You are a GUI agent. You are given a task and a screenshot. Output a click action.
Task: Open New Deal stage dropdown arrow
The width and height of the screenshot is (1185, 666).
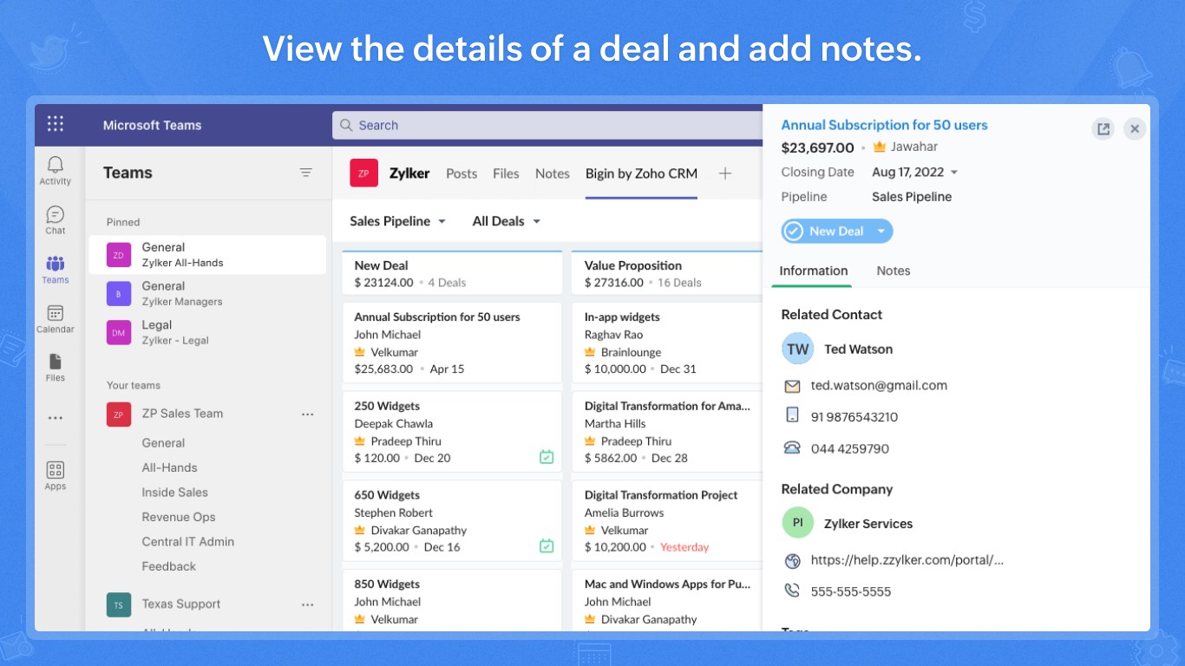[881, 232]
